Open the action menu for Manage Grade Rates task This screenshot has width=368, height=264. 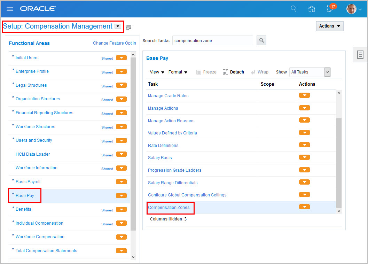coord(304,95)
